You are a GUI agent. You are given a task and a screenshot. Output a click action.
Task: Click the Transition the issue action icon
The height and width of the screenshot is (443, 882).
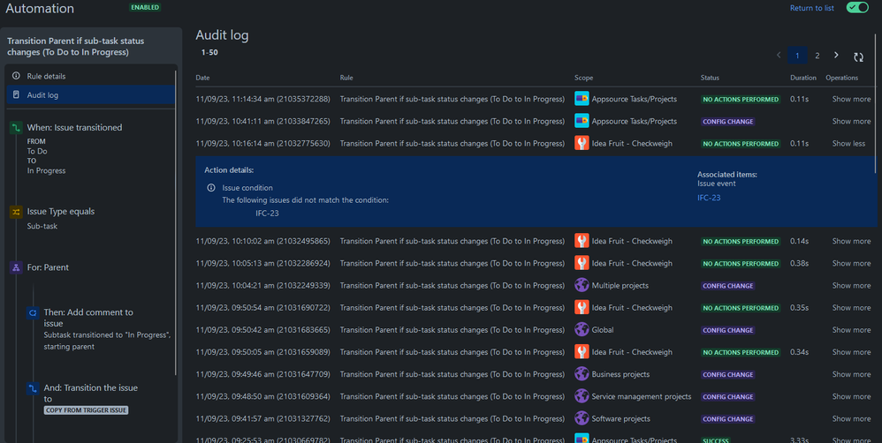[x=33, y=388]
